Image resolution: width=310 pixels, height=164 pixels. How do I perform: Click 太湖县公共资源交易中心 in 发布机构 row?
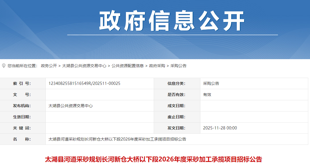click(70, 106)
